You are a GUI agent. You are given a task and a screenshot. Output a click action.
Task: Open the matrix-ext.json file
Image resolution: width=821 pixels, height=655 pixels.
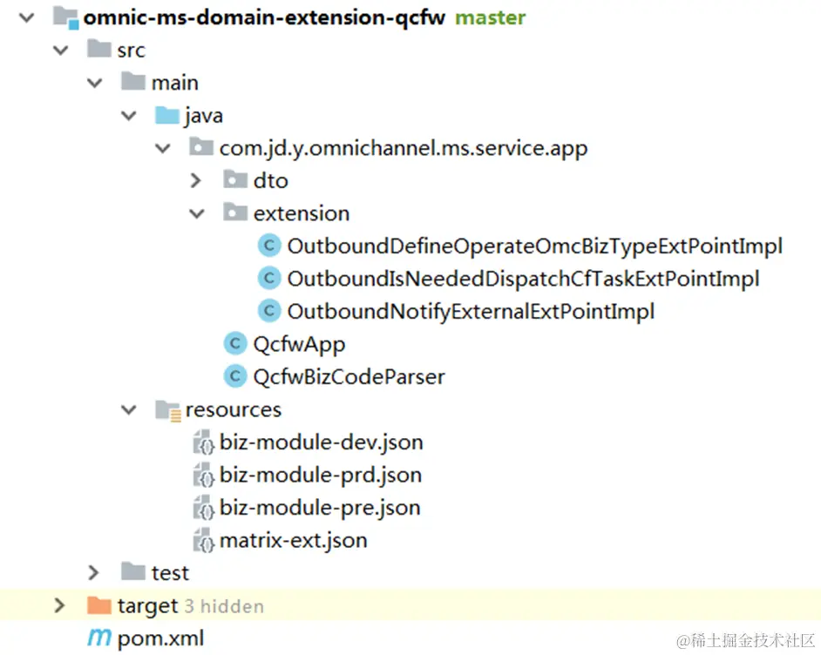click(x=293, y=540)
